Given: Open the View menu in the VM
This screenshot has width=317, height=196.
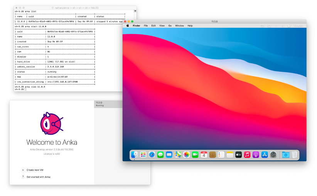Looking at the screenshot, I should click(x=162, y=26).
